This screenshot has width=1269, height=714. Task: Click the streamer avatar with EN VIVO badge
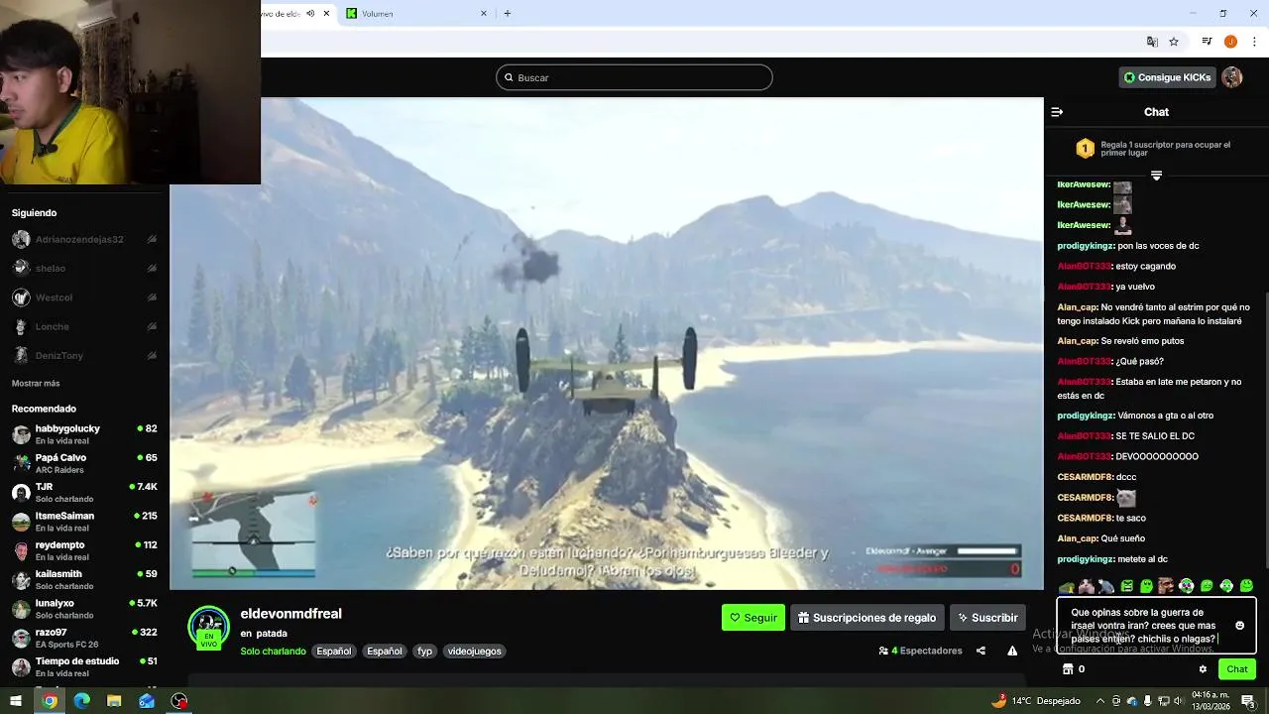(209, 627)
